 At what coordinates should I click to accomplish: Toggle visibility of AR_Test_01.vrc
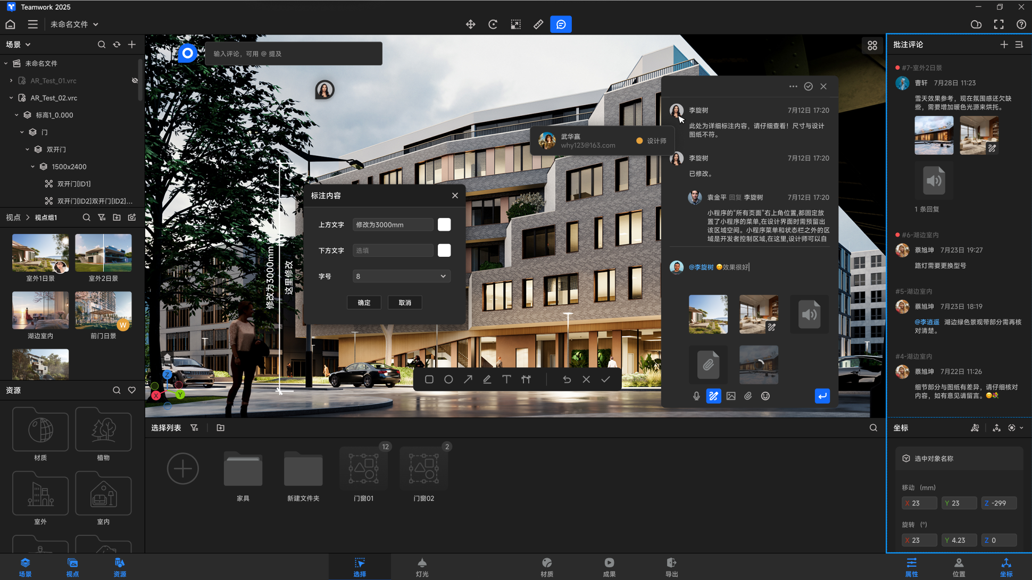click(x=135, y=81)
